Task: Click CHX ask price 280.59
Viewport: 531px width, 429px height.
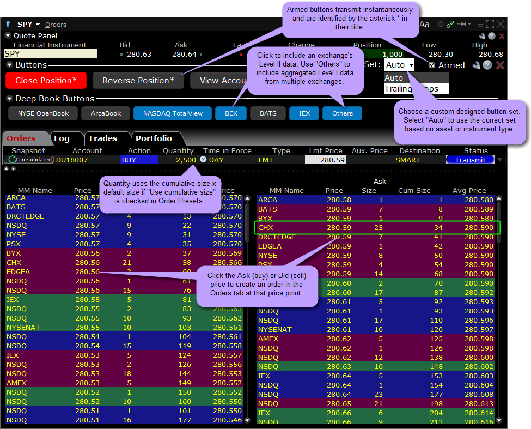Action: [x=339, y=228]
